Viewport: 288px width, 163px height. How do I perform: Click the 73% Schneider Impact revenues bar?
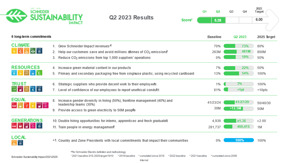[x=238, y=46]
